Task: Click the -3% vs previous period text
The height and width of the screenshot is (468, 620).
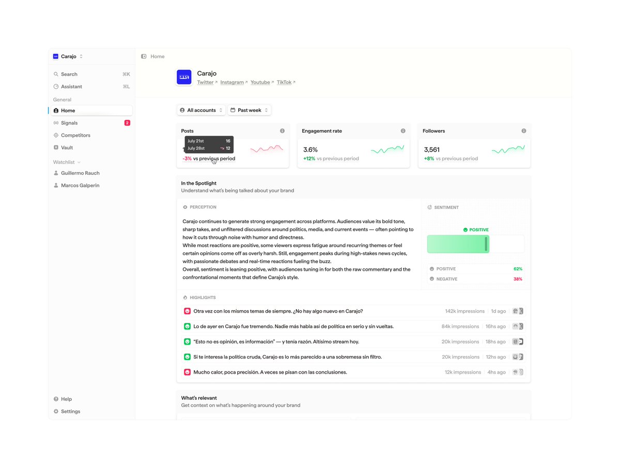Action: (x=209, y=159)
